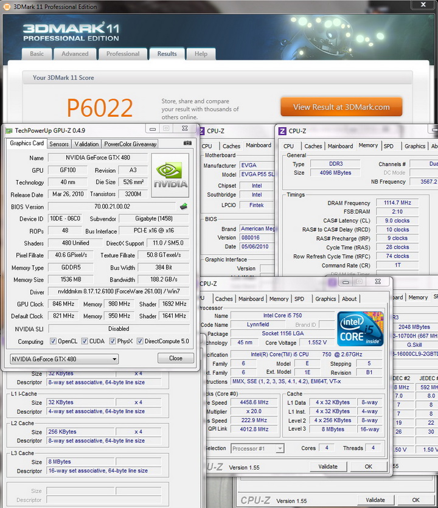Click L2 Cache size 256 KBytes value
The height and width of the screenshot is (508, 438).
tap(81, 432)
